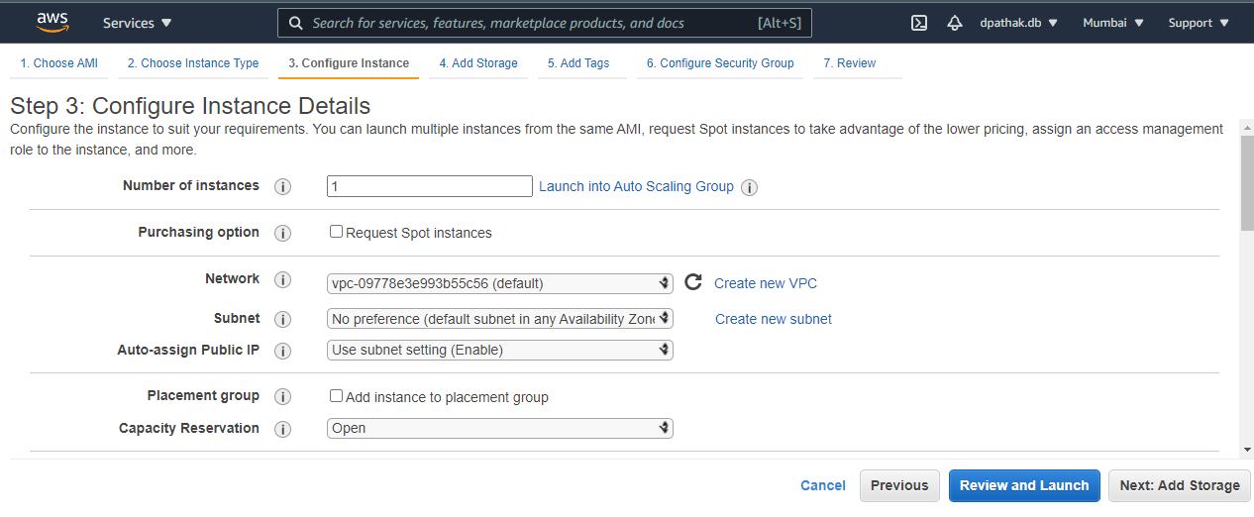
Task: Show info for Number of instances
Action: tap(282, 187)
